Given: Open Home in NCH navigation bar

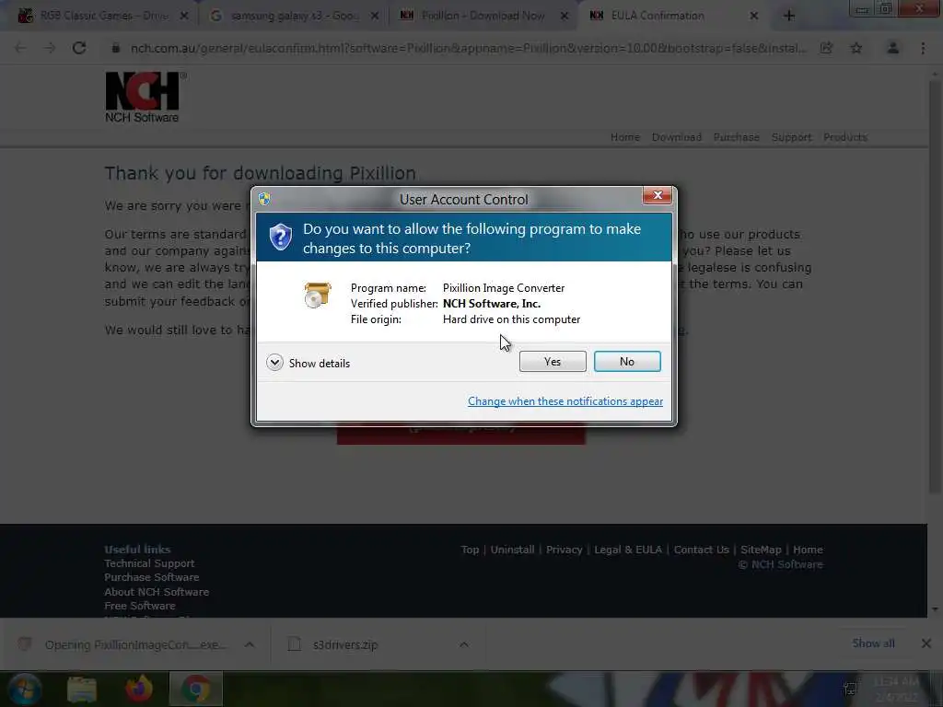Looking at the screenshot, I should [x=625, y=137].
